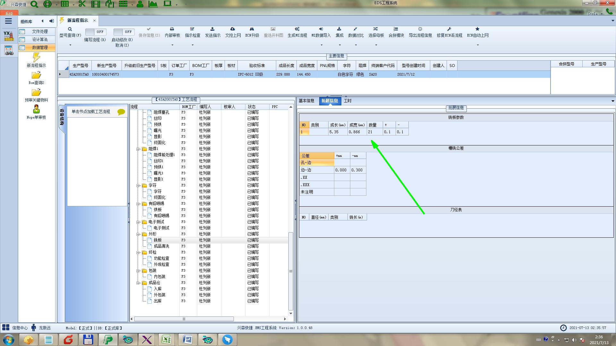Click the 修复ECN丢流程 wrench icon
The image size is (616, 346).
pos(449,29)
